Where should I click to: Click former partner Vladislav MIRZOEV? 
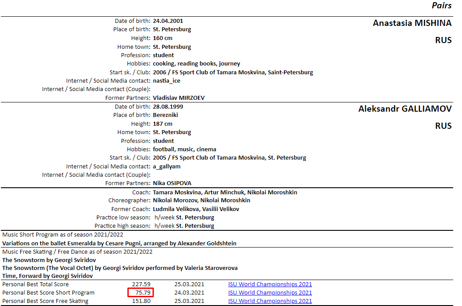(179, 98)
